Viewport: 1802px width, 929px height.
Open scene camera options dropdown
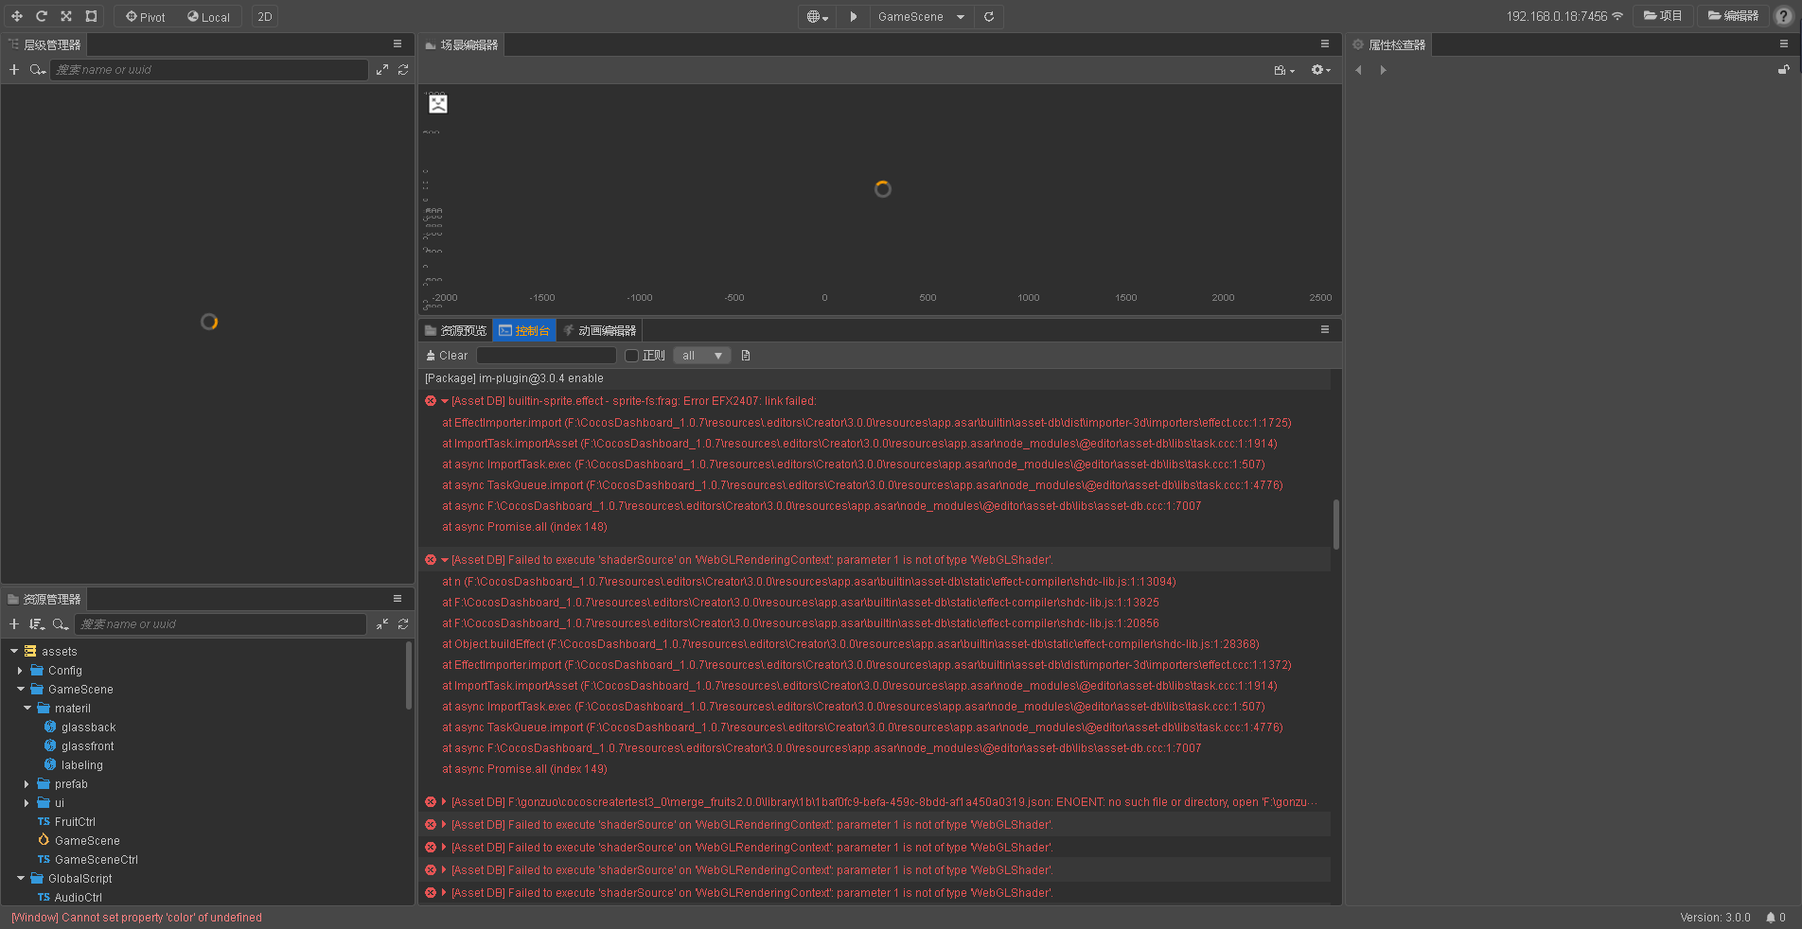pos(1284,70)
